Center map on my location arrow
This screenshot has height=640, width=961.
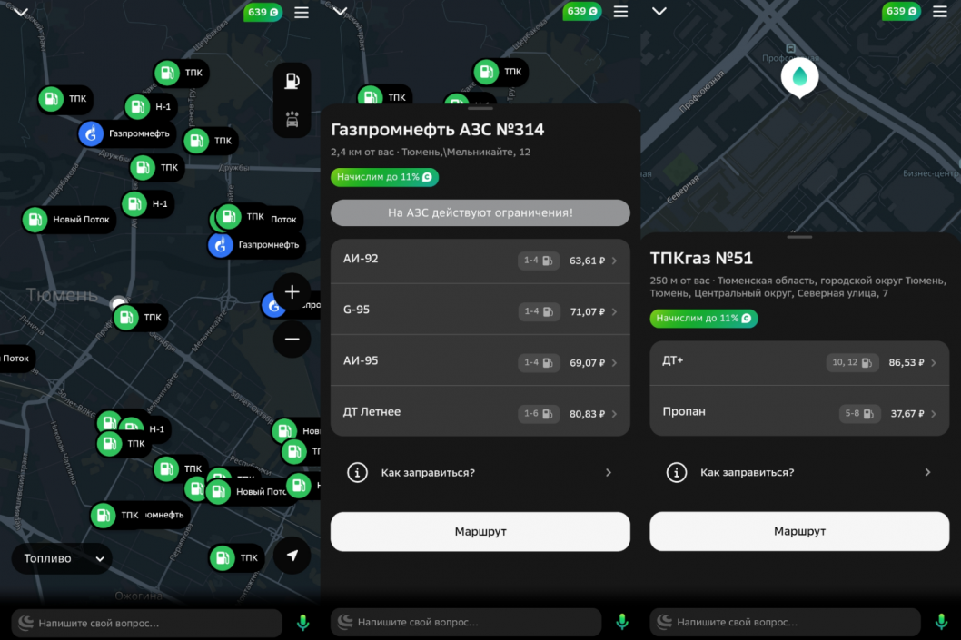pos(292,556)
